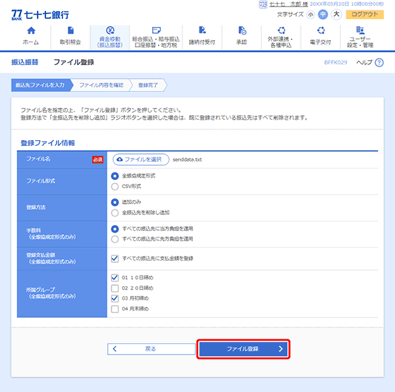Uncheck すべての振込先に支払金額を登録 checkbox
Image resolution: width=395 pixels, height=392 pixels.
click(x=115, y=258)
